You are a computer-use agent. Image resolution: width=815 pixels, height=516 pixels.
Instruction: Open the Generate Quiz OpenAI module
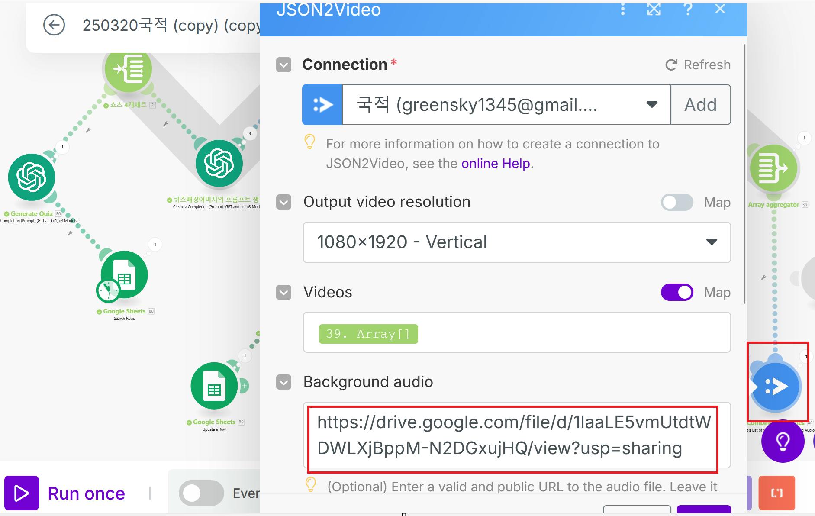tap(32, 177)
